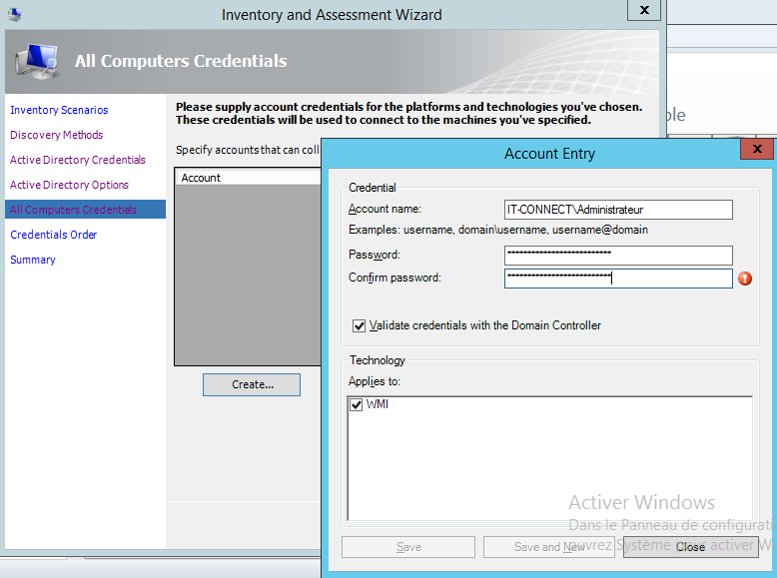Click the Password field
This screenshot has height=578, width=777.
click(618, 255)
